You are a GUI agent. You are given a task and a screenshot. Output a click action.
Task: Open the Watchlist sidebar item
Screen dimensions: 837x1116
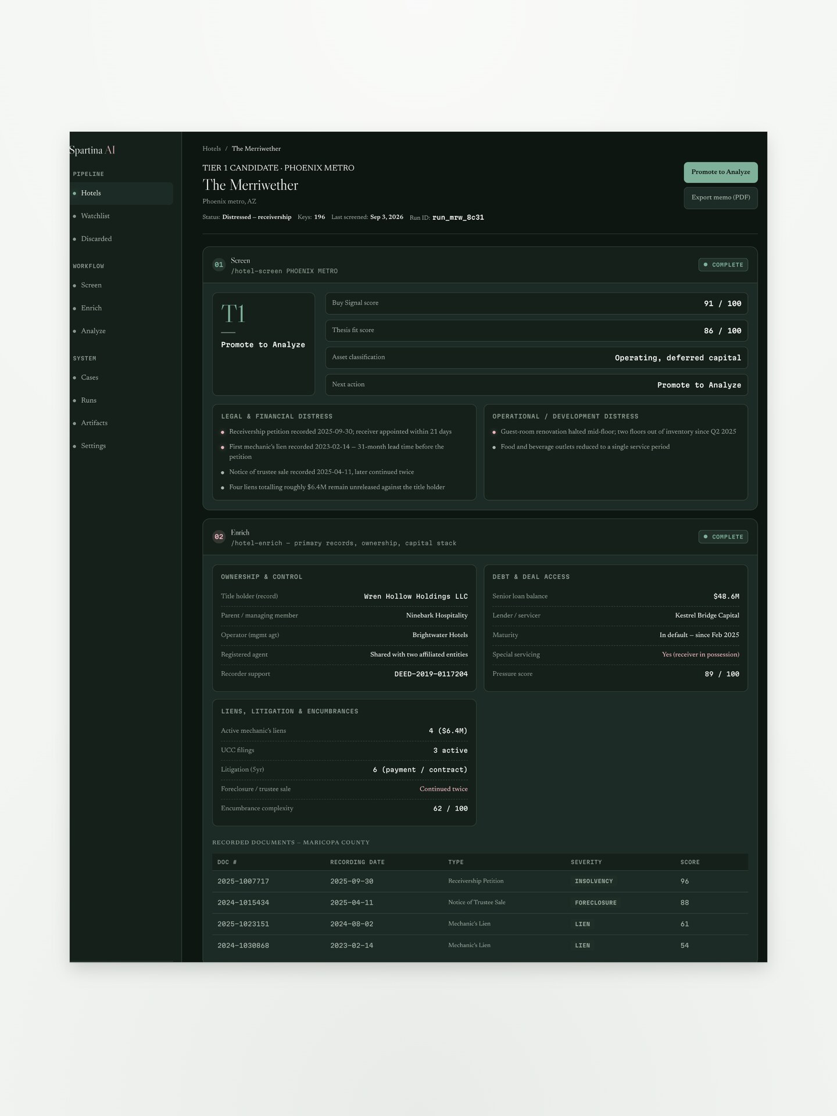121,216
